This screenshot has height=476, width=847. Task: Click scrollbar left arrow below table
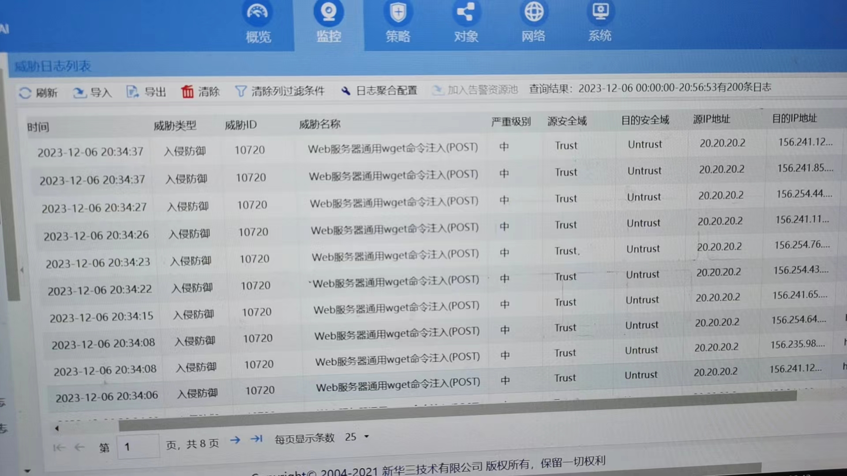56,428
